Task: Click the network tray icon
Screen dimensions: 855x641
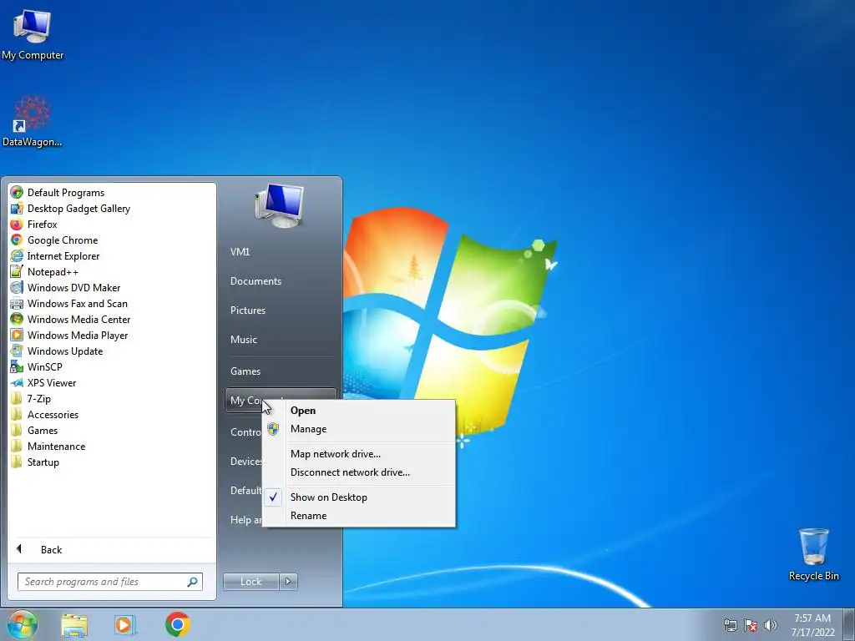Action: pyautogui.click(x=730, y=625)
